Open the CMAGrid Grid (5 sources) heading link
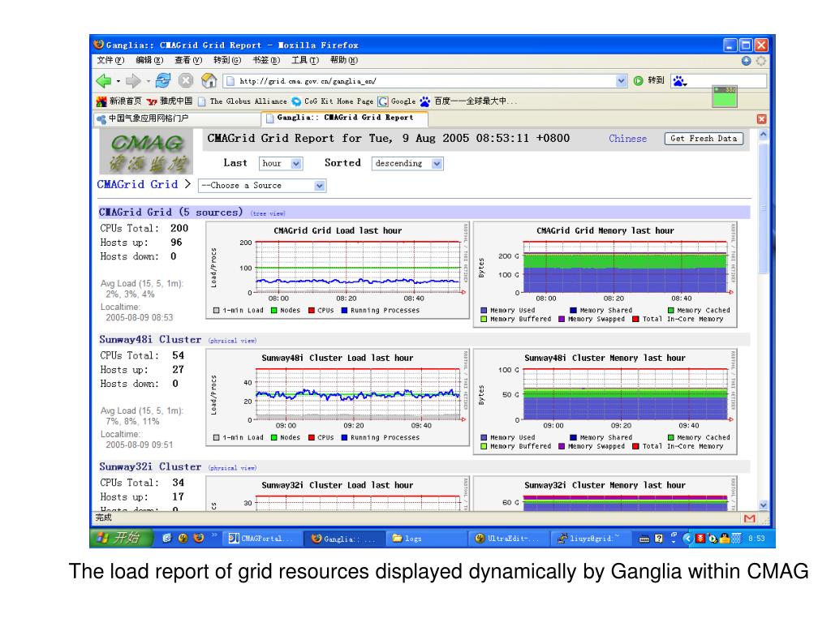Image resolution: width=831 pixels, height=623 pixels. click(170, 213)
